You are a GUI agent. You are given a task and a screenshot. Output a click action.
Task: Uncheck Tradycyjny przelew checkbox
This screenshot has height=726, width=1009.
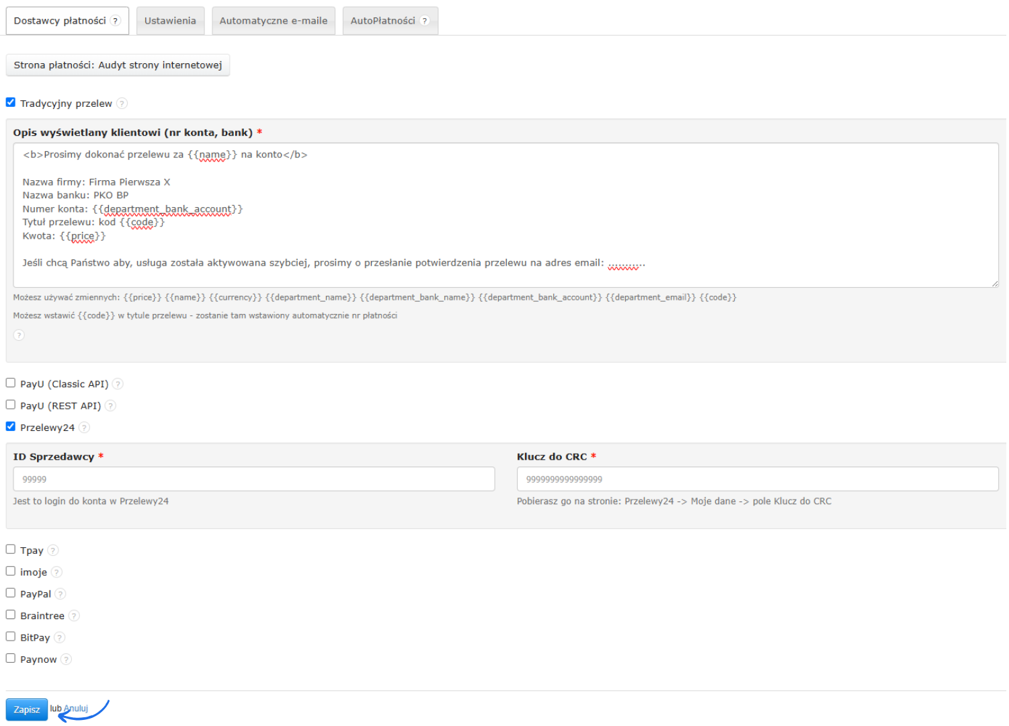11,102
